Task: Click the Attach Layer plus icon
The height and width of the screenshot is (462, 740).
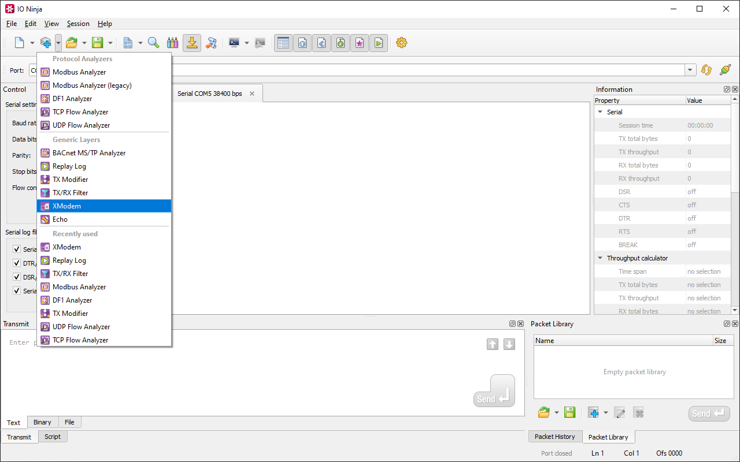Action: pos(46,43)
